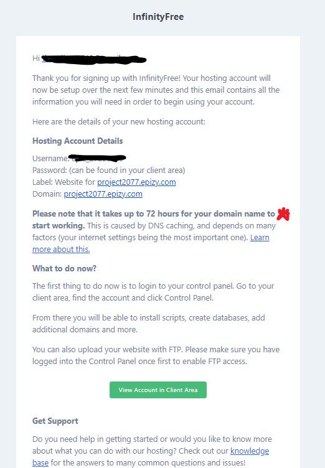
Task: Click the 'Thank you for signing up' paragraph
Action: [156, 90]
